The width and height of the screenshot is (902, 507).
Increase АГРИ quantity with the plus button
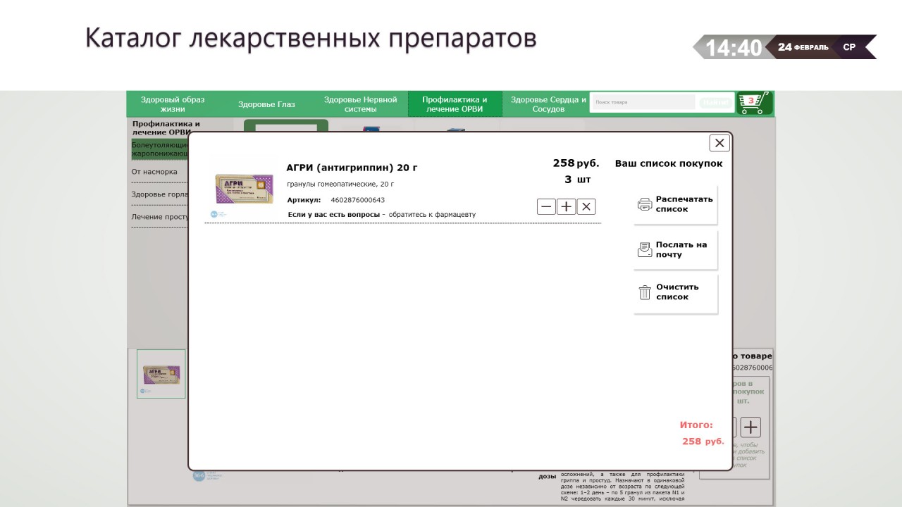tap(566, 206)
